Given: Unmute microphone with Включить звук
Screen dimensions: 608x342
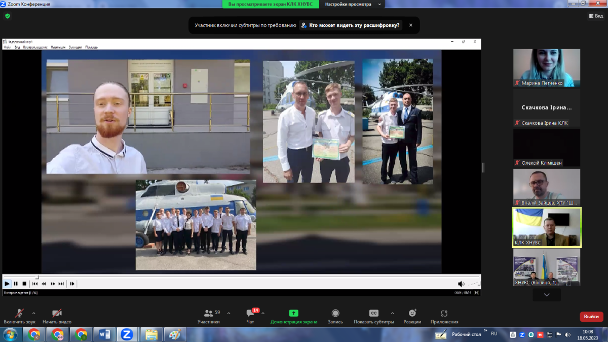Looking at the screenshot, I should [x=19, y=316].
